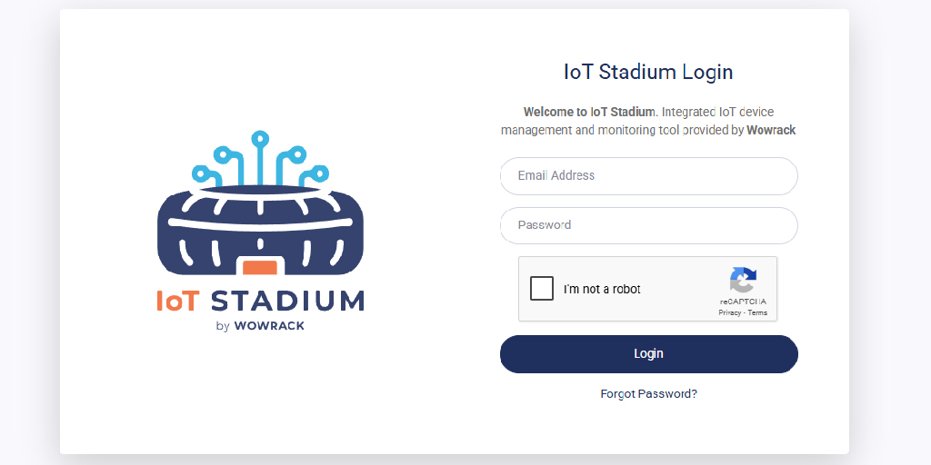Click the stadium logo graphic
The height and width of the screenshot is (465, 931).
(x=260, y=218)
